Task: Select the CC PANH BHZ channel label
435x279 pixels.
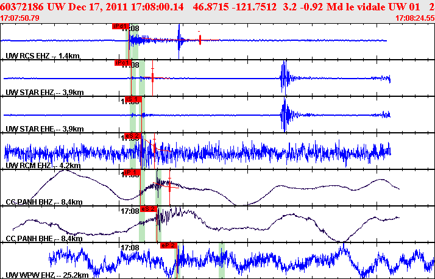Action: 44,202
